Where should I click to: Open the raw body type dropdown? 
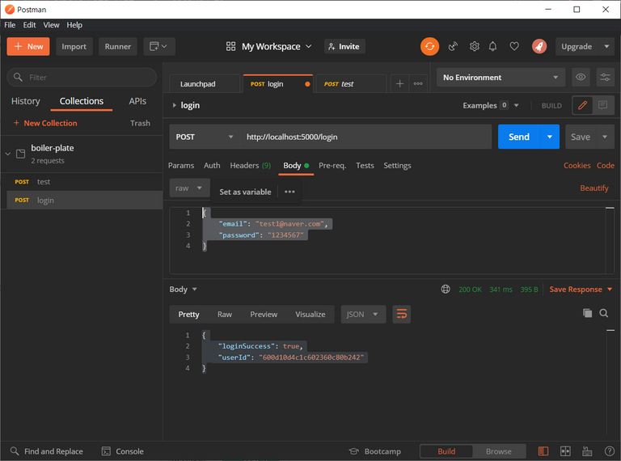tap(189, 188)
